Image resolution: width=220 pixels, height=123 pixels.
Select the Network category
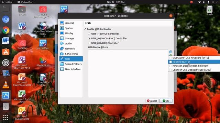coord(71,49)
